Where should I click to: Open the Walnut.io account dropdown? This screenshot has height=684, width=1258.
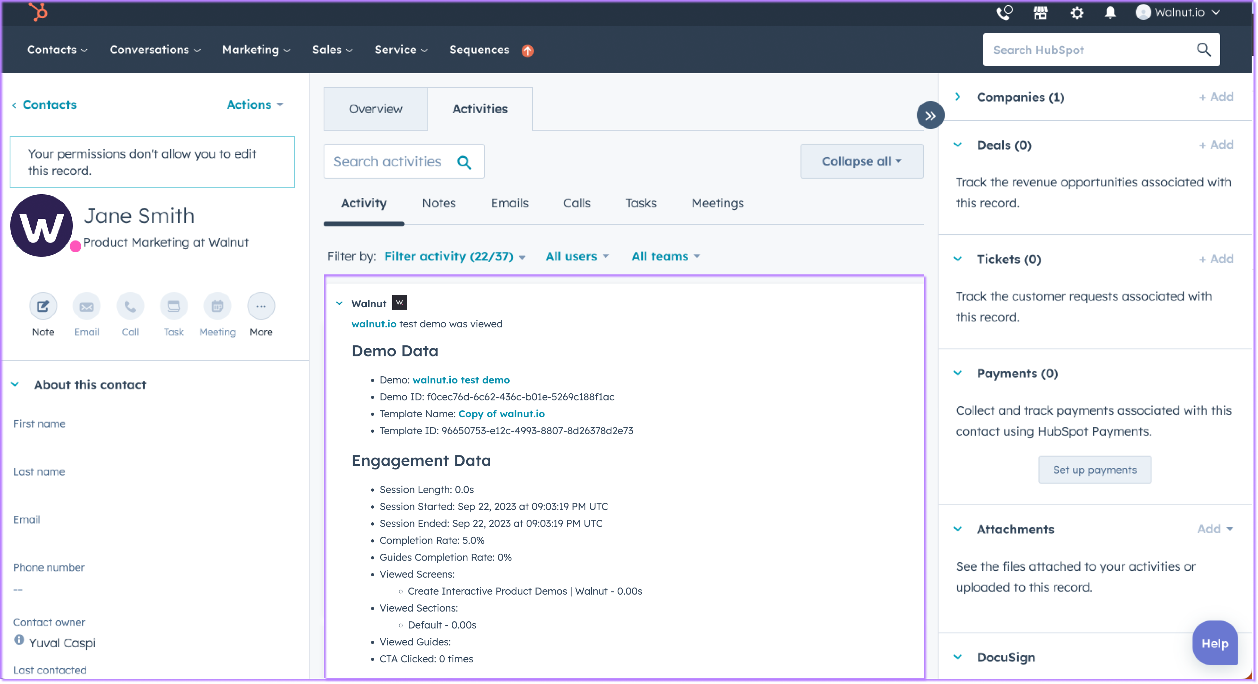tap(1178, 12)
